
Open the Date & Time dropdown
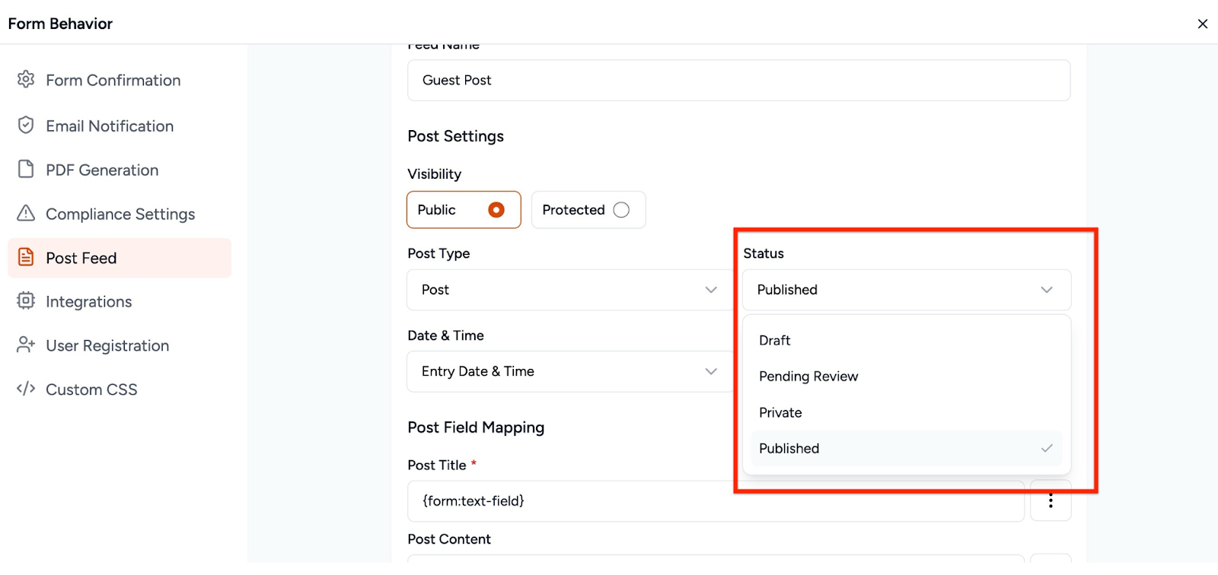pos(569,371)
